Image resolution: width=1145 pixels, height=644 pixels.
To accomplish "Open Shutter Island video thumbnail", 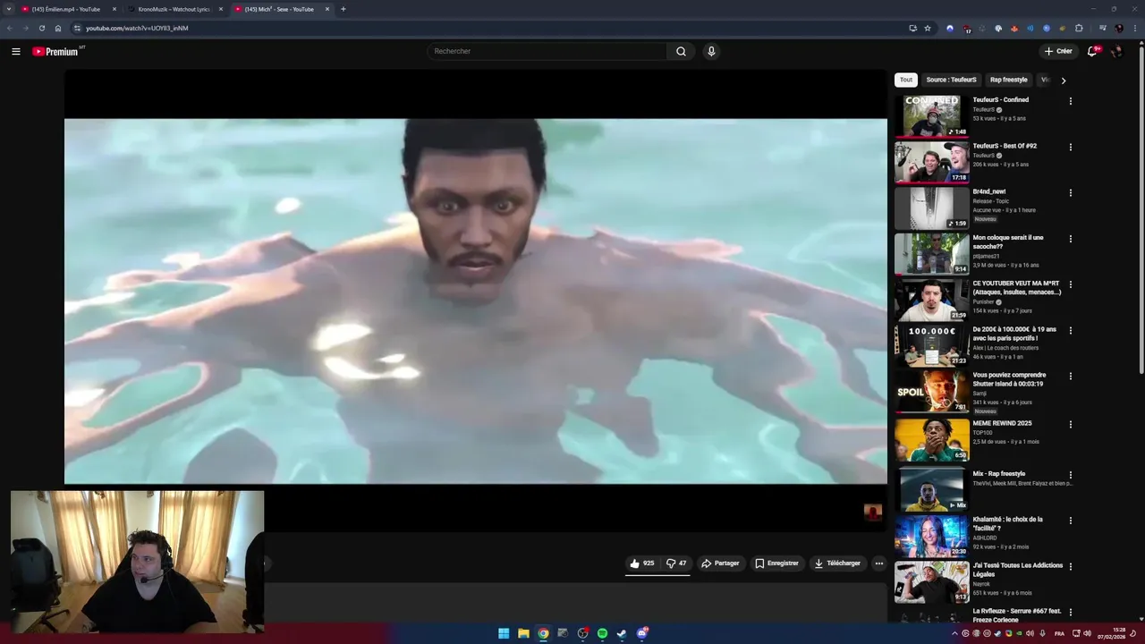I will 931,391.
